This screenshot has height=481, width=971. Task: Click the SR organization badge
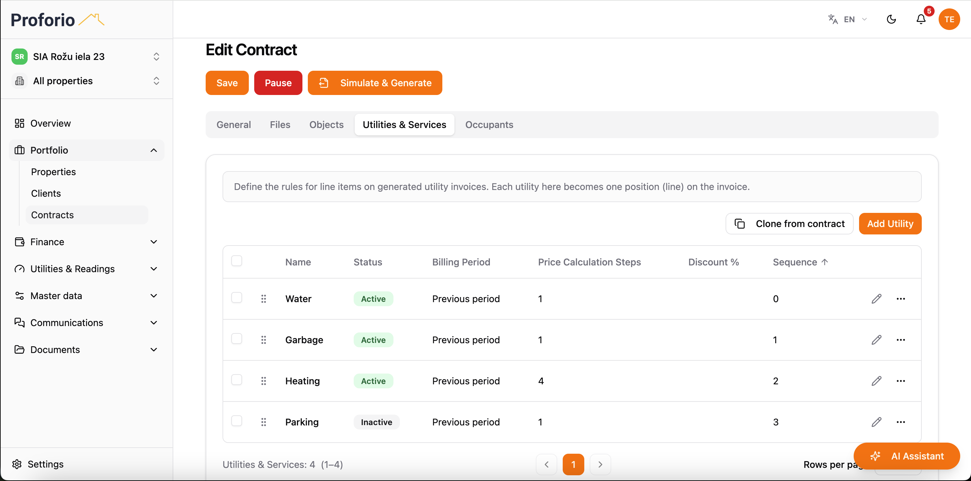tap(19, 57)
